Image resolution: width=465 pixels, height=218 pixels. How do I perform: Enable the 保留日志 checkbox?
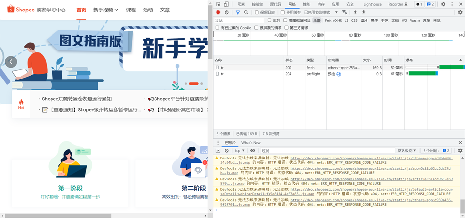click(257, 12)
